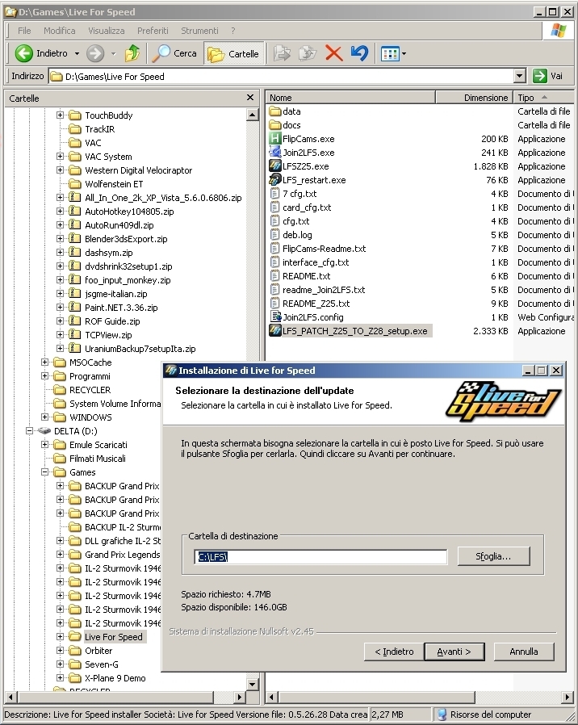Click the Move To folder toolbar icon
The height and width of the screenshot is (725, 578).
[x=282, y=53]
